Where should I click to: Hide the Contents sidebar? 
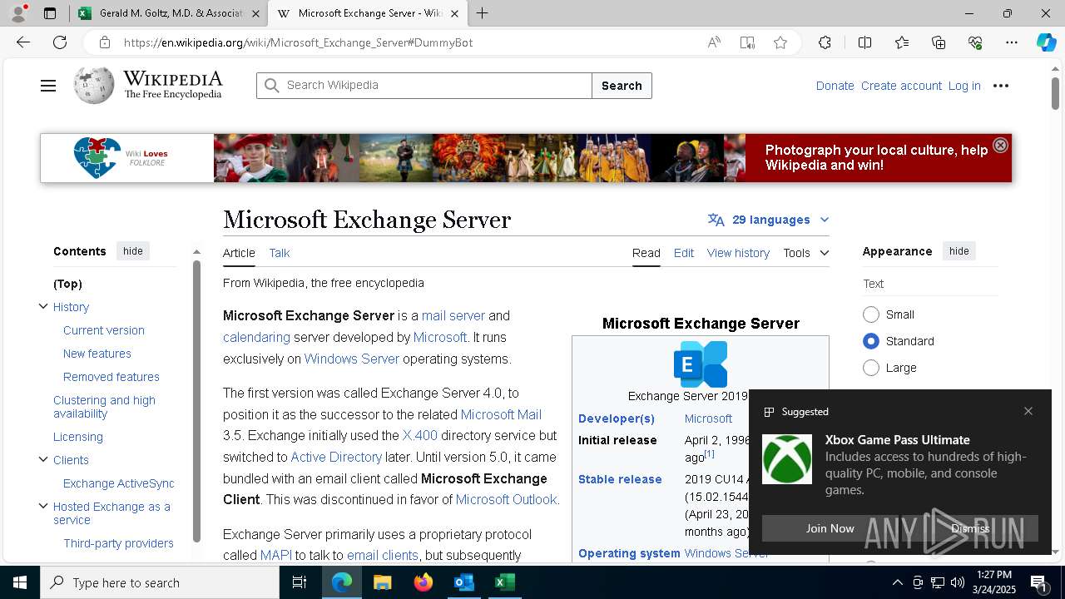pyautogui.click(x=133, y=251)
